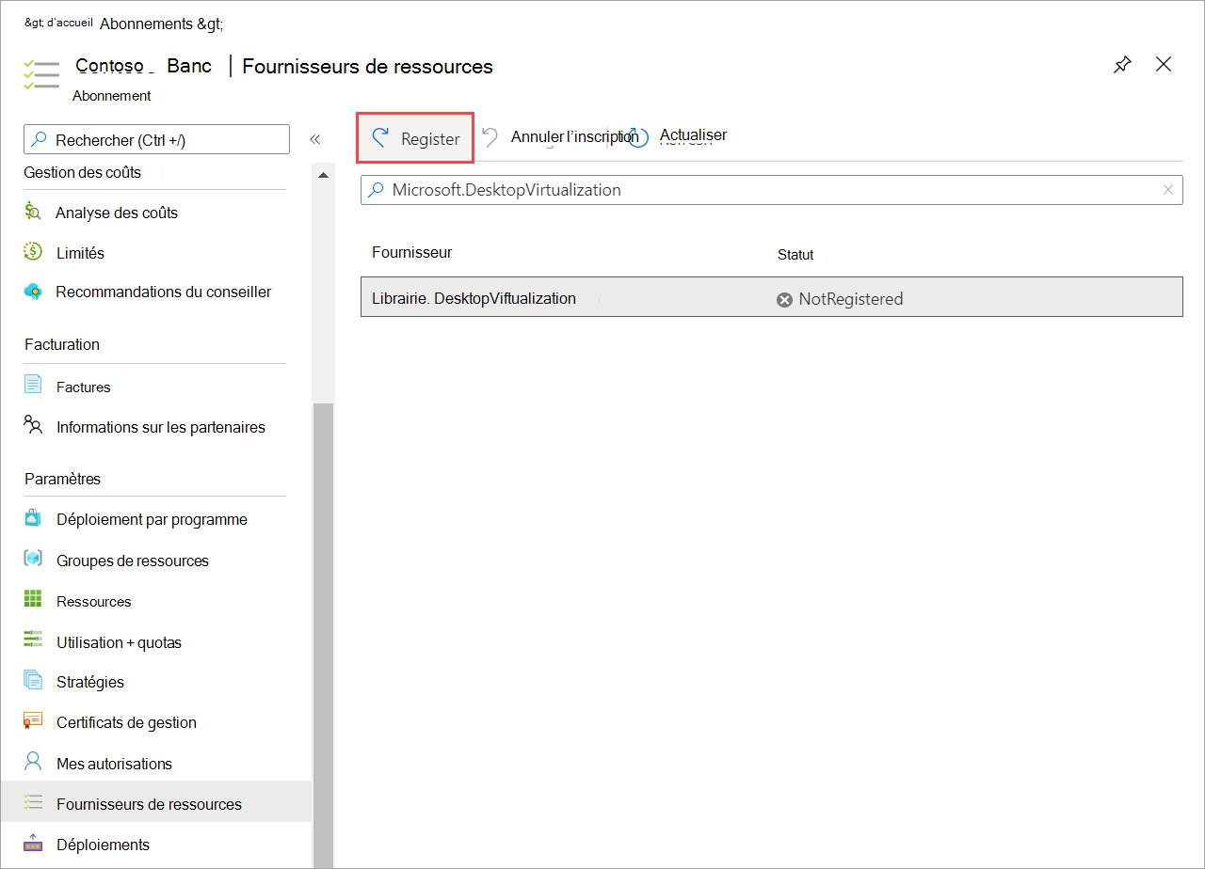Click the Analyse des coûts icon
Viewport: 1205px width, 869px height.
(33, 212)
